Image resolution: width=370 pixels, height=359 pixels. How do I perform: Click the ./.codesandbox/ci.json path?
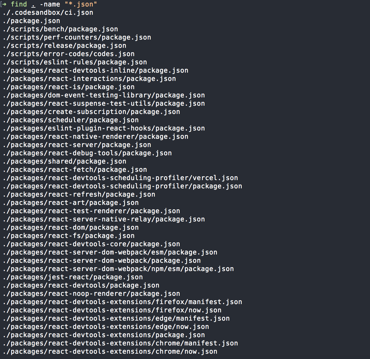click(48, 12)
